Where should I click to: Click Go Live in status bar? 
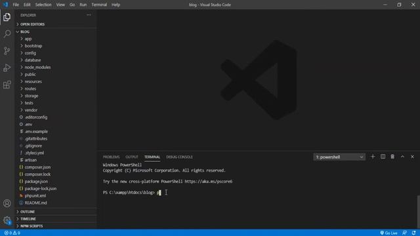pyautogui.click(x=388, y=233)
